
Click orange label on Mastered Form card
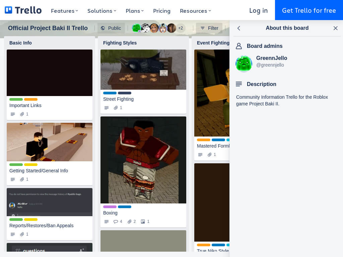click(203, 140)
